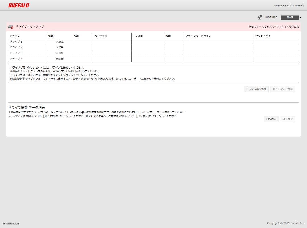Select the ドライブ 1 table row
The width and height of the screenshot is (307, 228).
coord(16,42)
